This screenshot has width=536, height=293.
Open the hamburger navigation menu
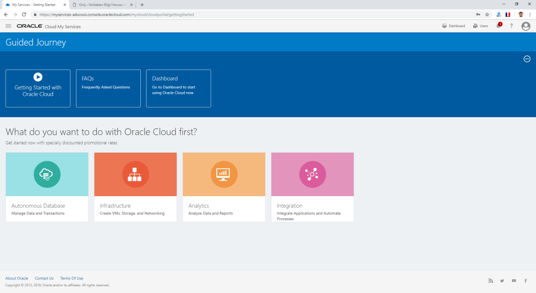pos(8,26)
